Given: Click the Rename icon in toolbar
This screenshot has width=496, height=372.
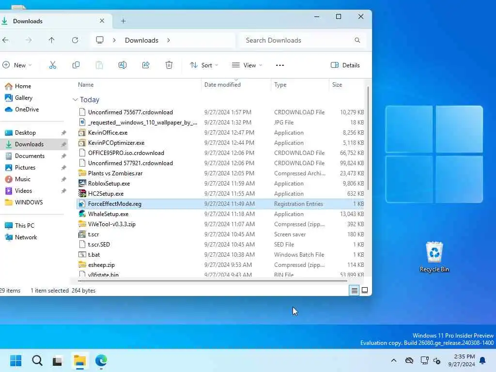Looking at the screenshot, I should 123,65.
